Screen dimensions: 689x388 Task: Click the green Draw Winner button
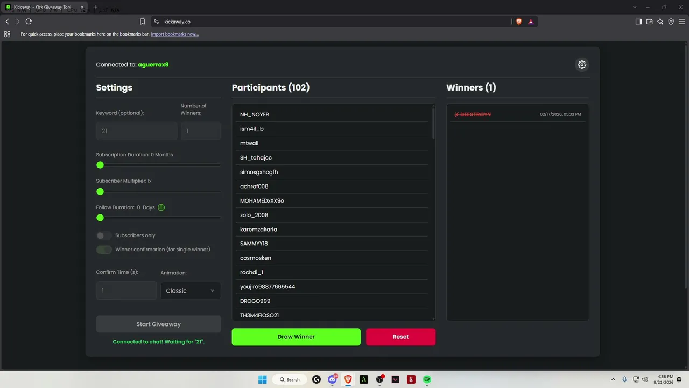[296, 337]
